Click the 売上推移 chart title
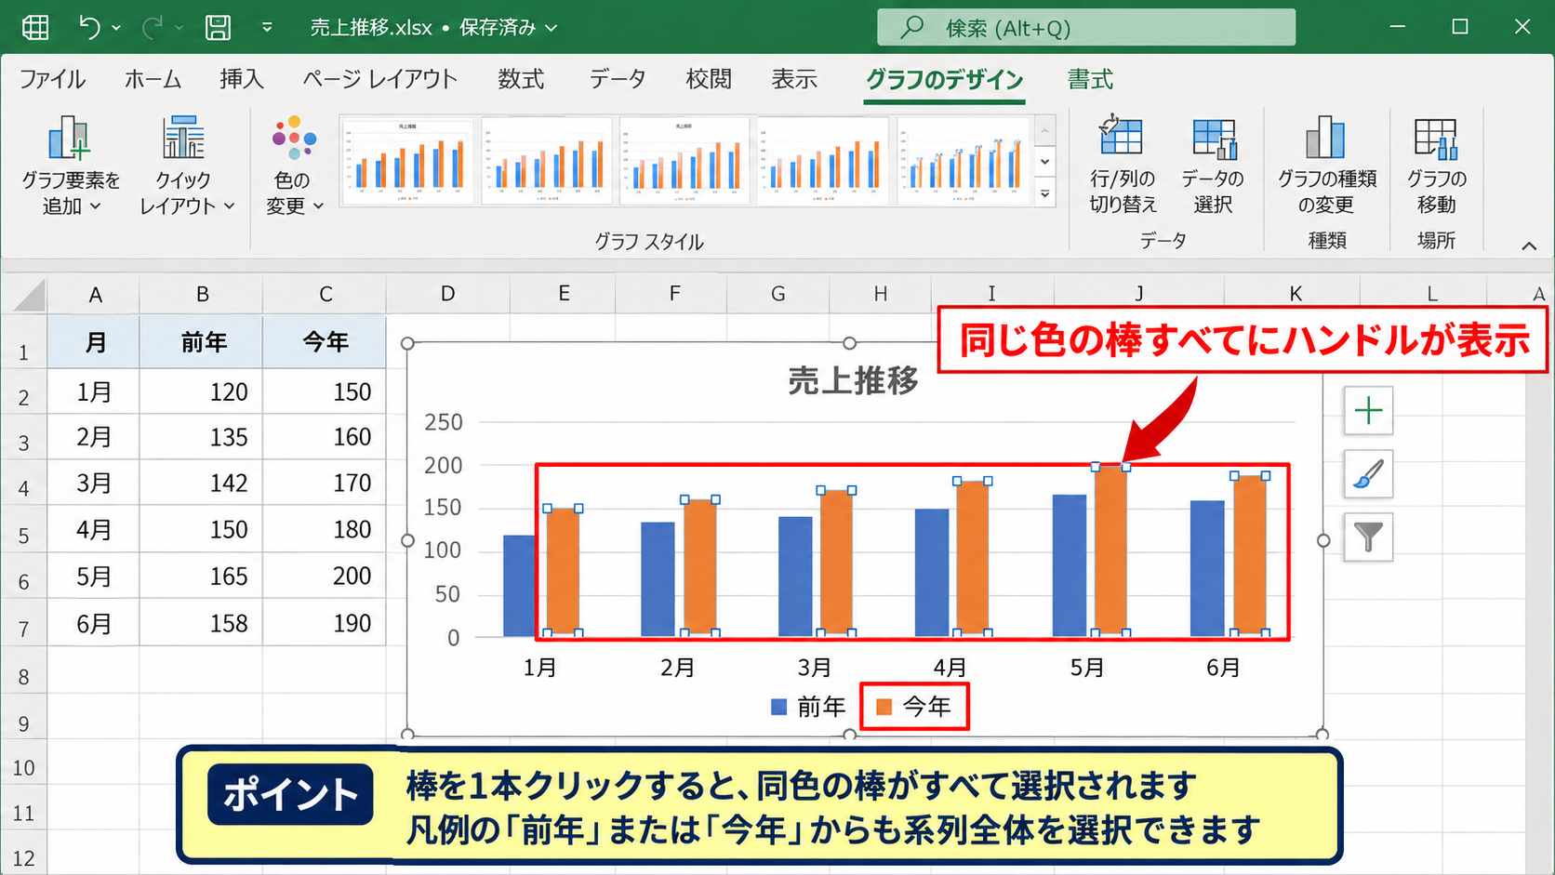Viewport: 1555px width, 875px height. click(853, 380)
